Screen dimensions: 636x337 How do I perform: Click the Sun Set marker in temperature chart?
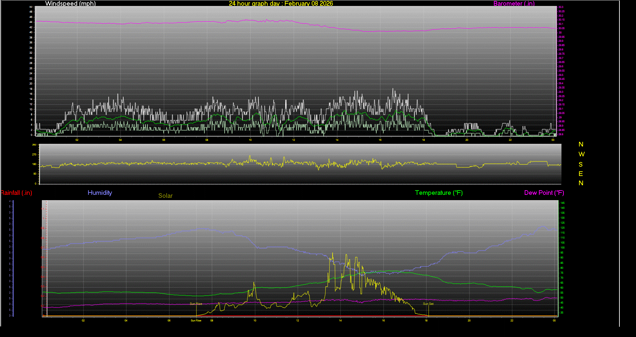click(x=428, y=304)
